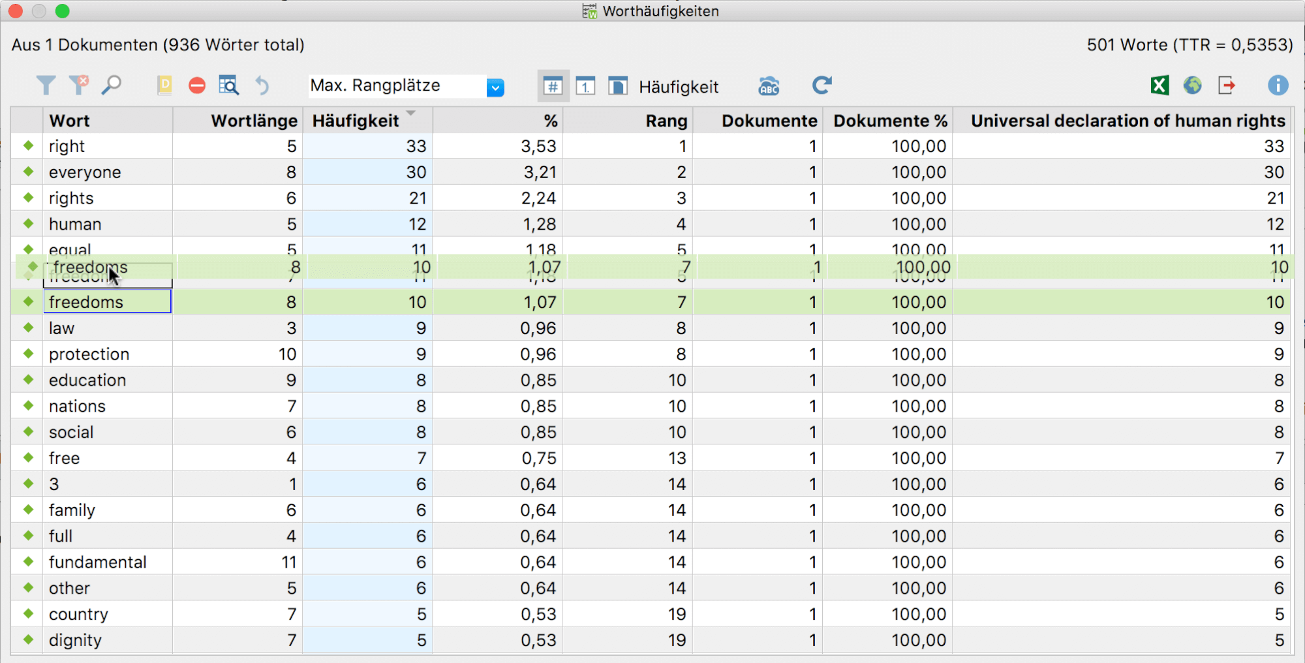Click the yellow document D icon
The height and width of the screenshot is (663, 1305).
(164, 85)
